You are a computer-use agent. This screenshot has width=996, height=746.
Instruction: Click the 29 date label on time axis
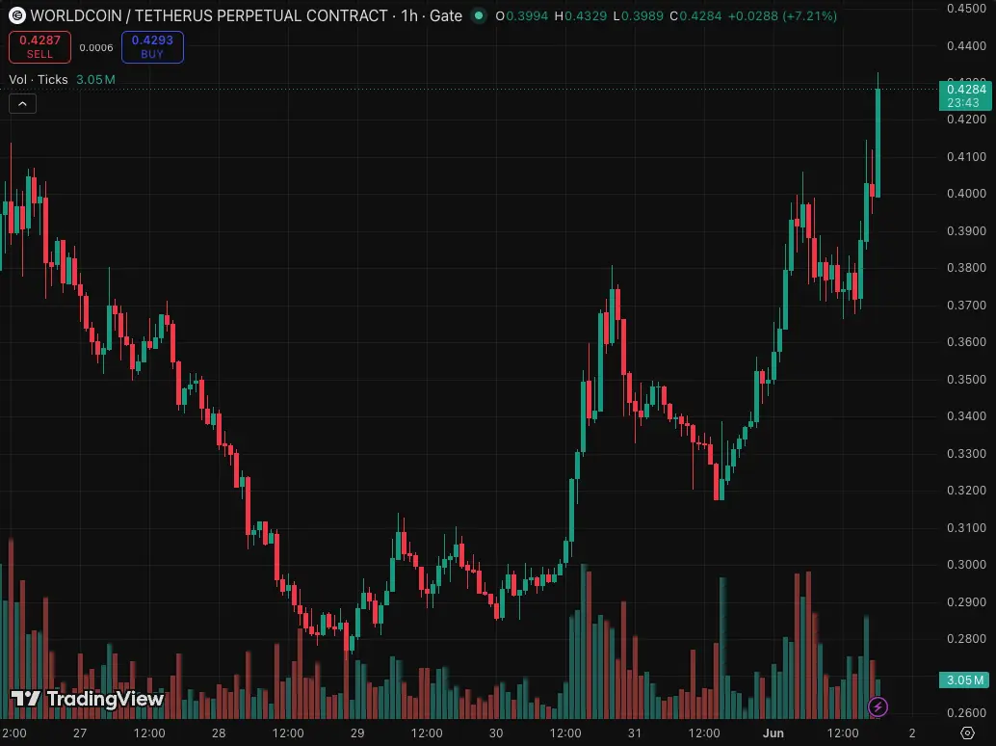(x=357, y=733)
